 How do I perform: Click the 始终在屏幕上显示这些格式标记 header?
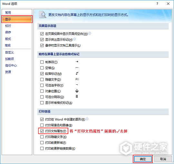(x=103, y=54)
